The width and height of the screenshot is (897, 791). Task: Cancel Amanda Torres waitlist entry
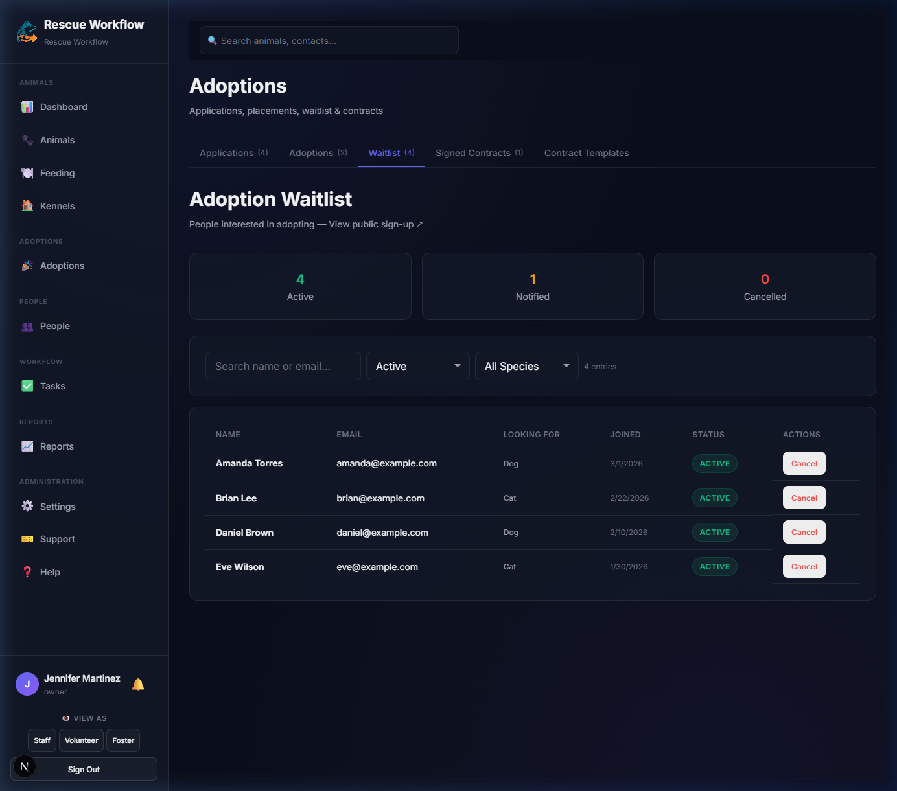(804, 463)
